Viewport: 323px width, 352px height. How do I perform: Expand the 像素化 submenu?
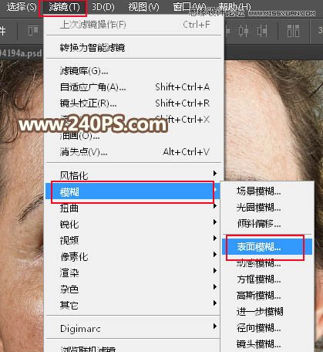coord(133,256)
